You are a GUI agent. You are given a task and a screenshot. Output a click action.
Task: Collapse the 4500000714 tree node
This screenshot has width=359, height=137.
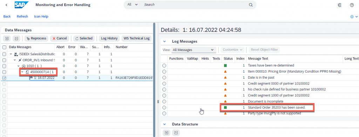coord(23,72)
